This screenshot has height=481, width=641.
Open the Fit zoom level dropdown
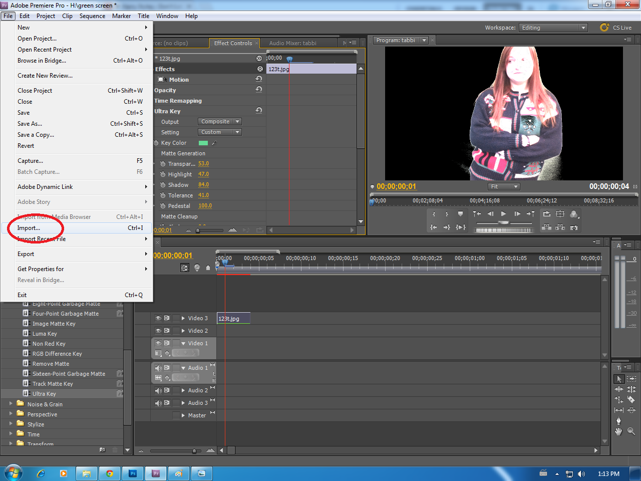pyautogui.click(x=504, y=186)
